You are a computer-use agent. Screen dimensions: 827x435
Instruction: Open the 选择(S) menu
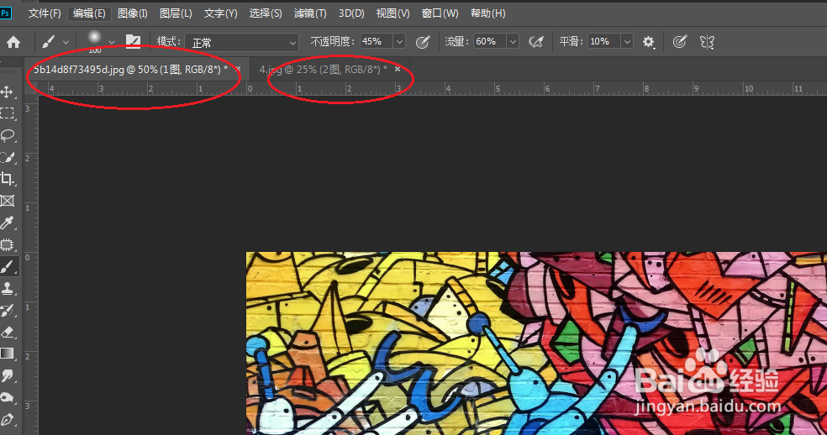coord(266,13)
